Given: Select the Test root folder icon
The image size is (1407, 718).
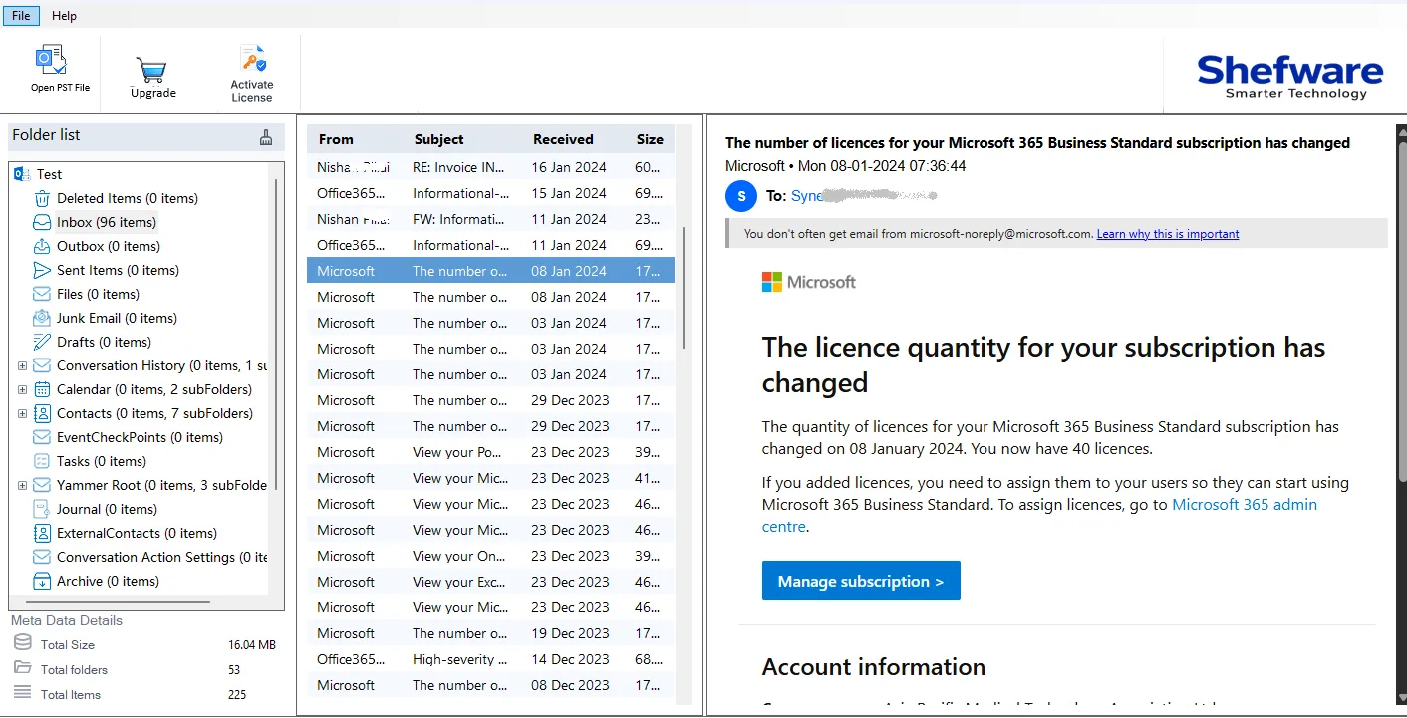Looking at the screenshot, I should [22, 174].
